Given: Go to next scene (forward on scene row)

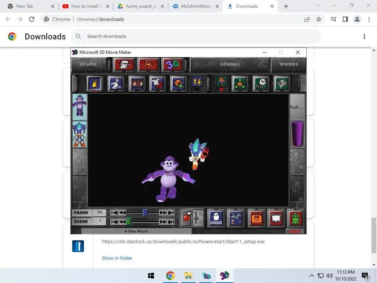Looking at the screenshot, I should point(163,221).
